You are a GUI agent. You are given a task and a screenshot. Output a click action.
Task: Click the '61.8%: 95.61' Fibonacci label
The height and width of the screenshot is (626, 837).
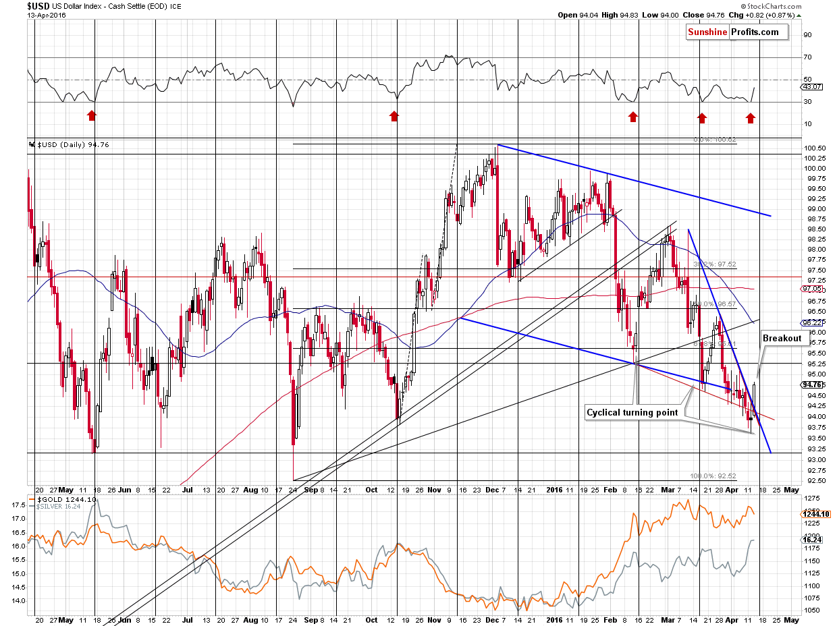click(715, 344)
